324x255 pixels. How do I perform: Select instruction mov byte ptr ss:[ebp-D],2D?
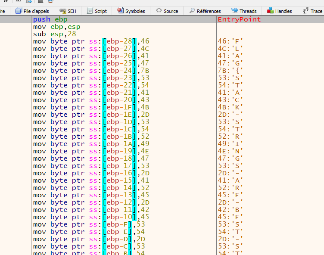pos(89,239)
